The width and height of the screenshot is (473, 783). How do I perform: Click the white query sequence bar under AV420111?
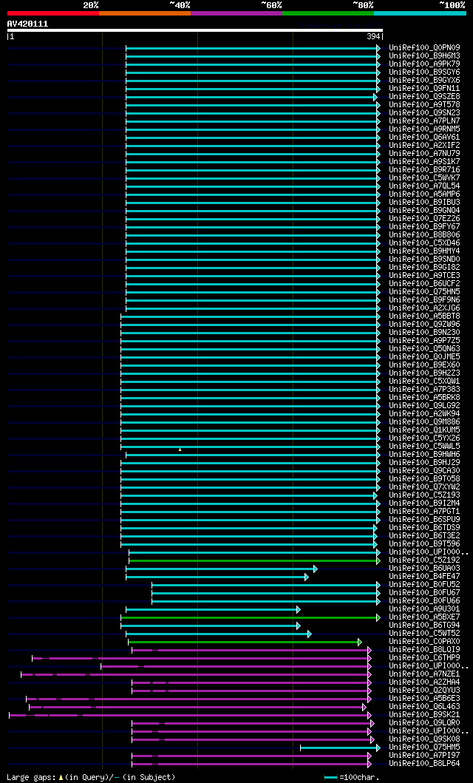coord(194,30)
